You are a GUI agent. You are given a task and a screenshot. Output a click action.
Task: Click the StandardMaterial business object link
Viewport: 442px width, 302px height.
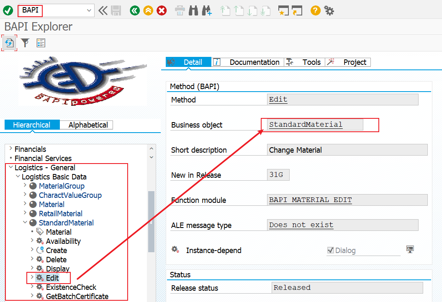pos(306,125)
